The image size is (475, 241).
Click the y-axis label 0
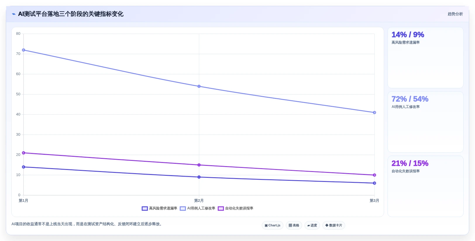pyautogui.click(x=19, y=195)
